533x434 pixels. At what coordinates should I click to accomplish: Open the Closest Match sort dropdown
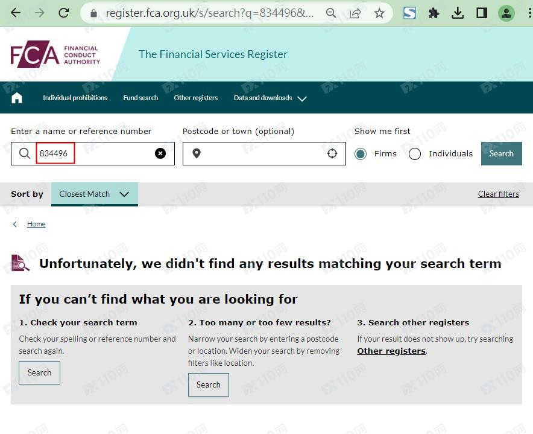point(94,194)
